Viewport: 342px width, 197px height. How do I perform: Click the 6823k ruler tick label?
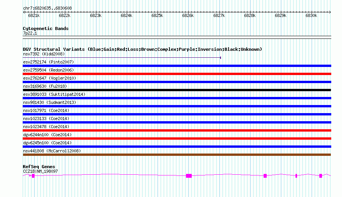point(96,15)
